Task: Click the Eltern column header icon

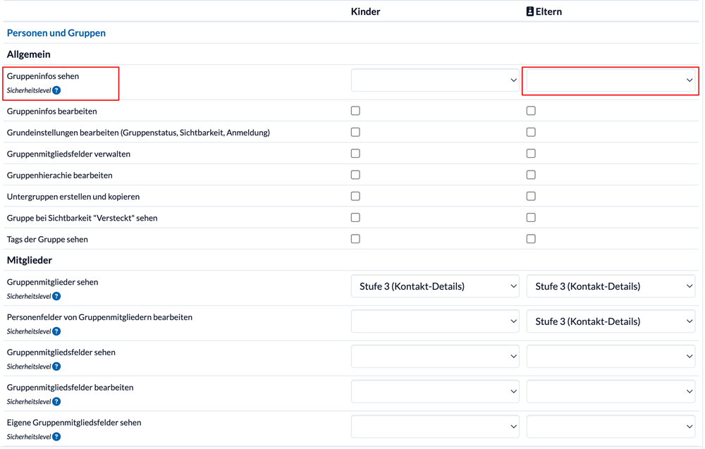Action: pyautogui.click(x=530, y=12)
